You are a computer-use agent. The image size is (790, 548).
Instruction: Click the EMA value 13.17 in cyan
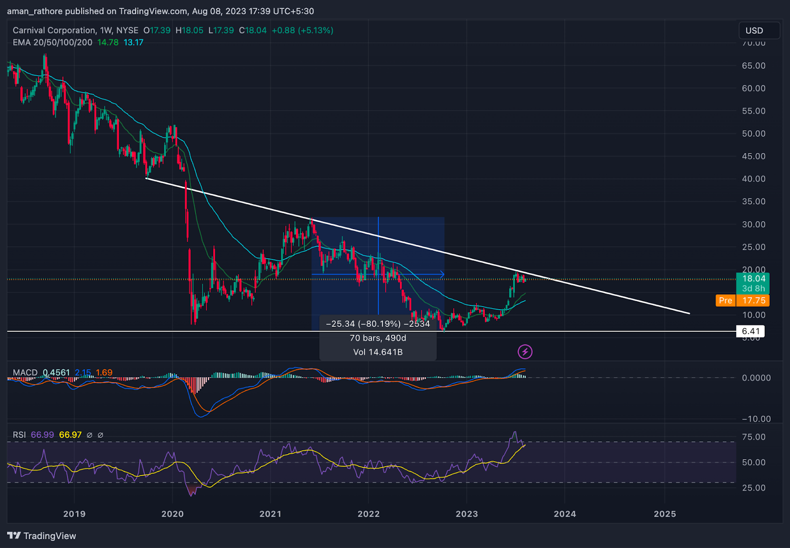click(x=133, y=42)
